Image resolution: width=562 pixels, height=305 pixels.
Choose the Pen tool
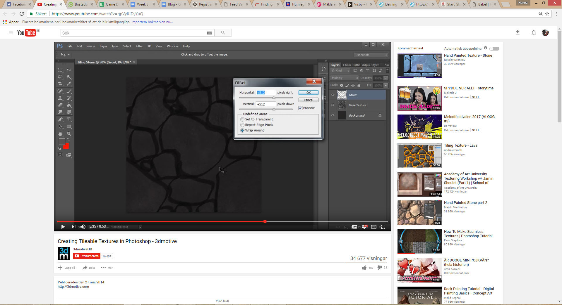(60, 119)
